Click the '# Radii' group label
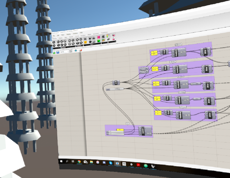The image size is (230, 178). [173, 62]
